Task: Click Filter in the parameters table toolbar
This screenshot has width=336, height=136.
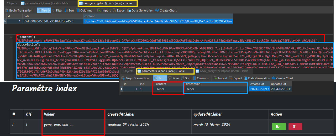Action: (174, 78)
